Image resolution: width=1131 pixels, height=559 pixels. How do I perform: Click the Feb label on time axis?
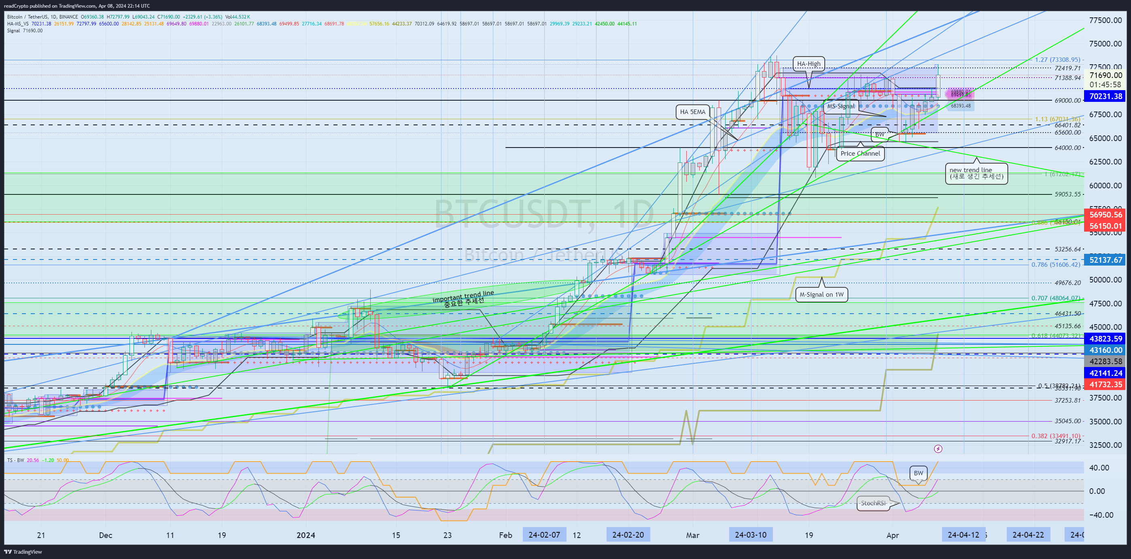click(505, 535)
